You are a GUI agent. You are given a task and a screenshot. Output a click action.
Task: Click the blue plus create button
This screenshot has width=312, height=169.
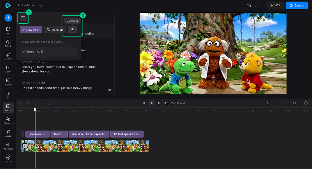click(8, 18)
